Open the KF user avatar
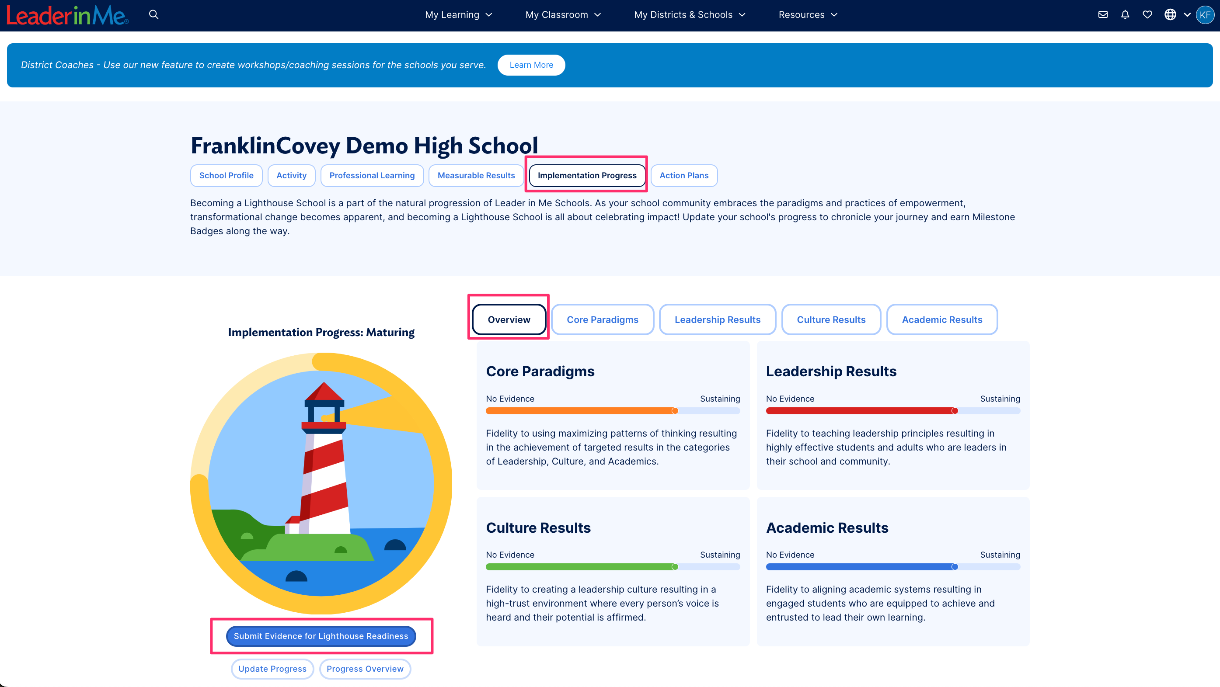 1205,15
